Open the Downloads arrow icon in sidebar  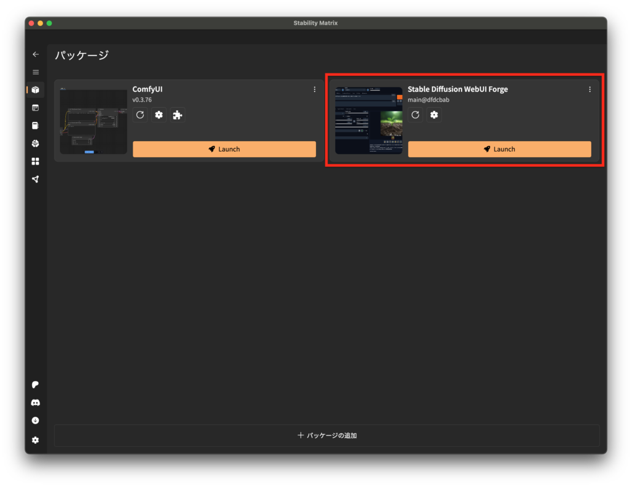pos(35,420)
